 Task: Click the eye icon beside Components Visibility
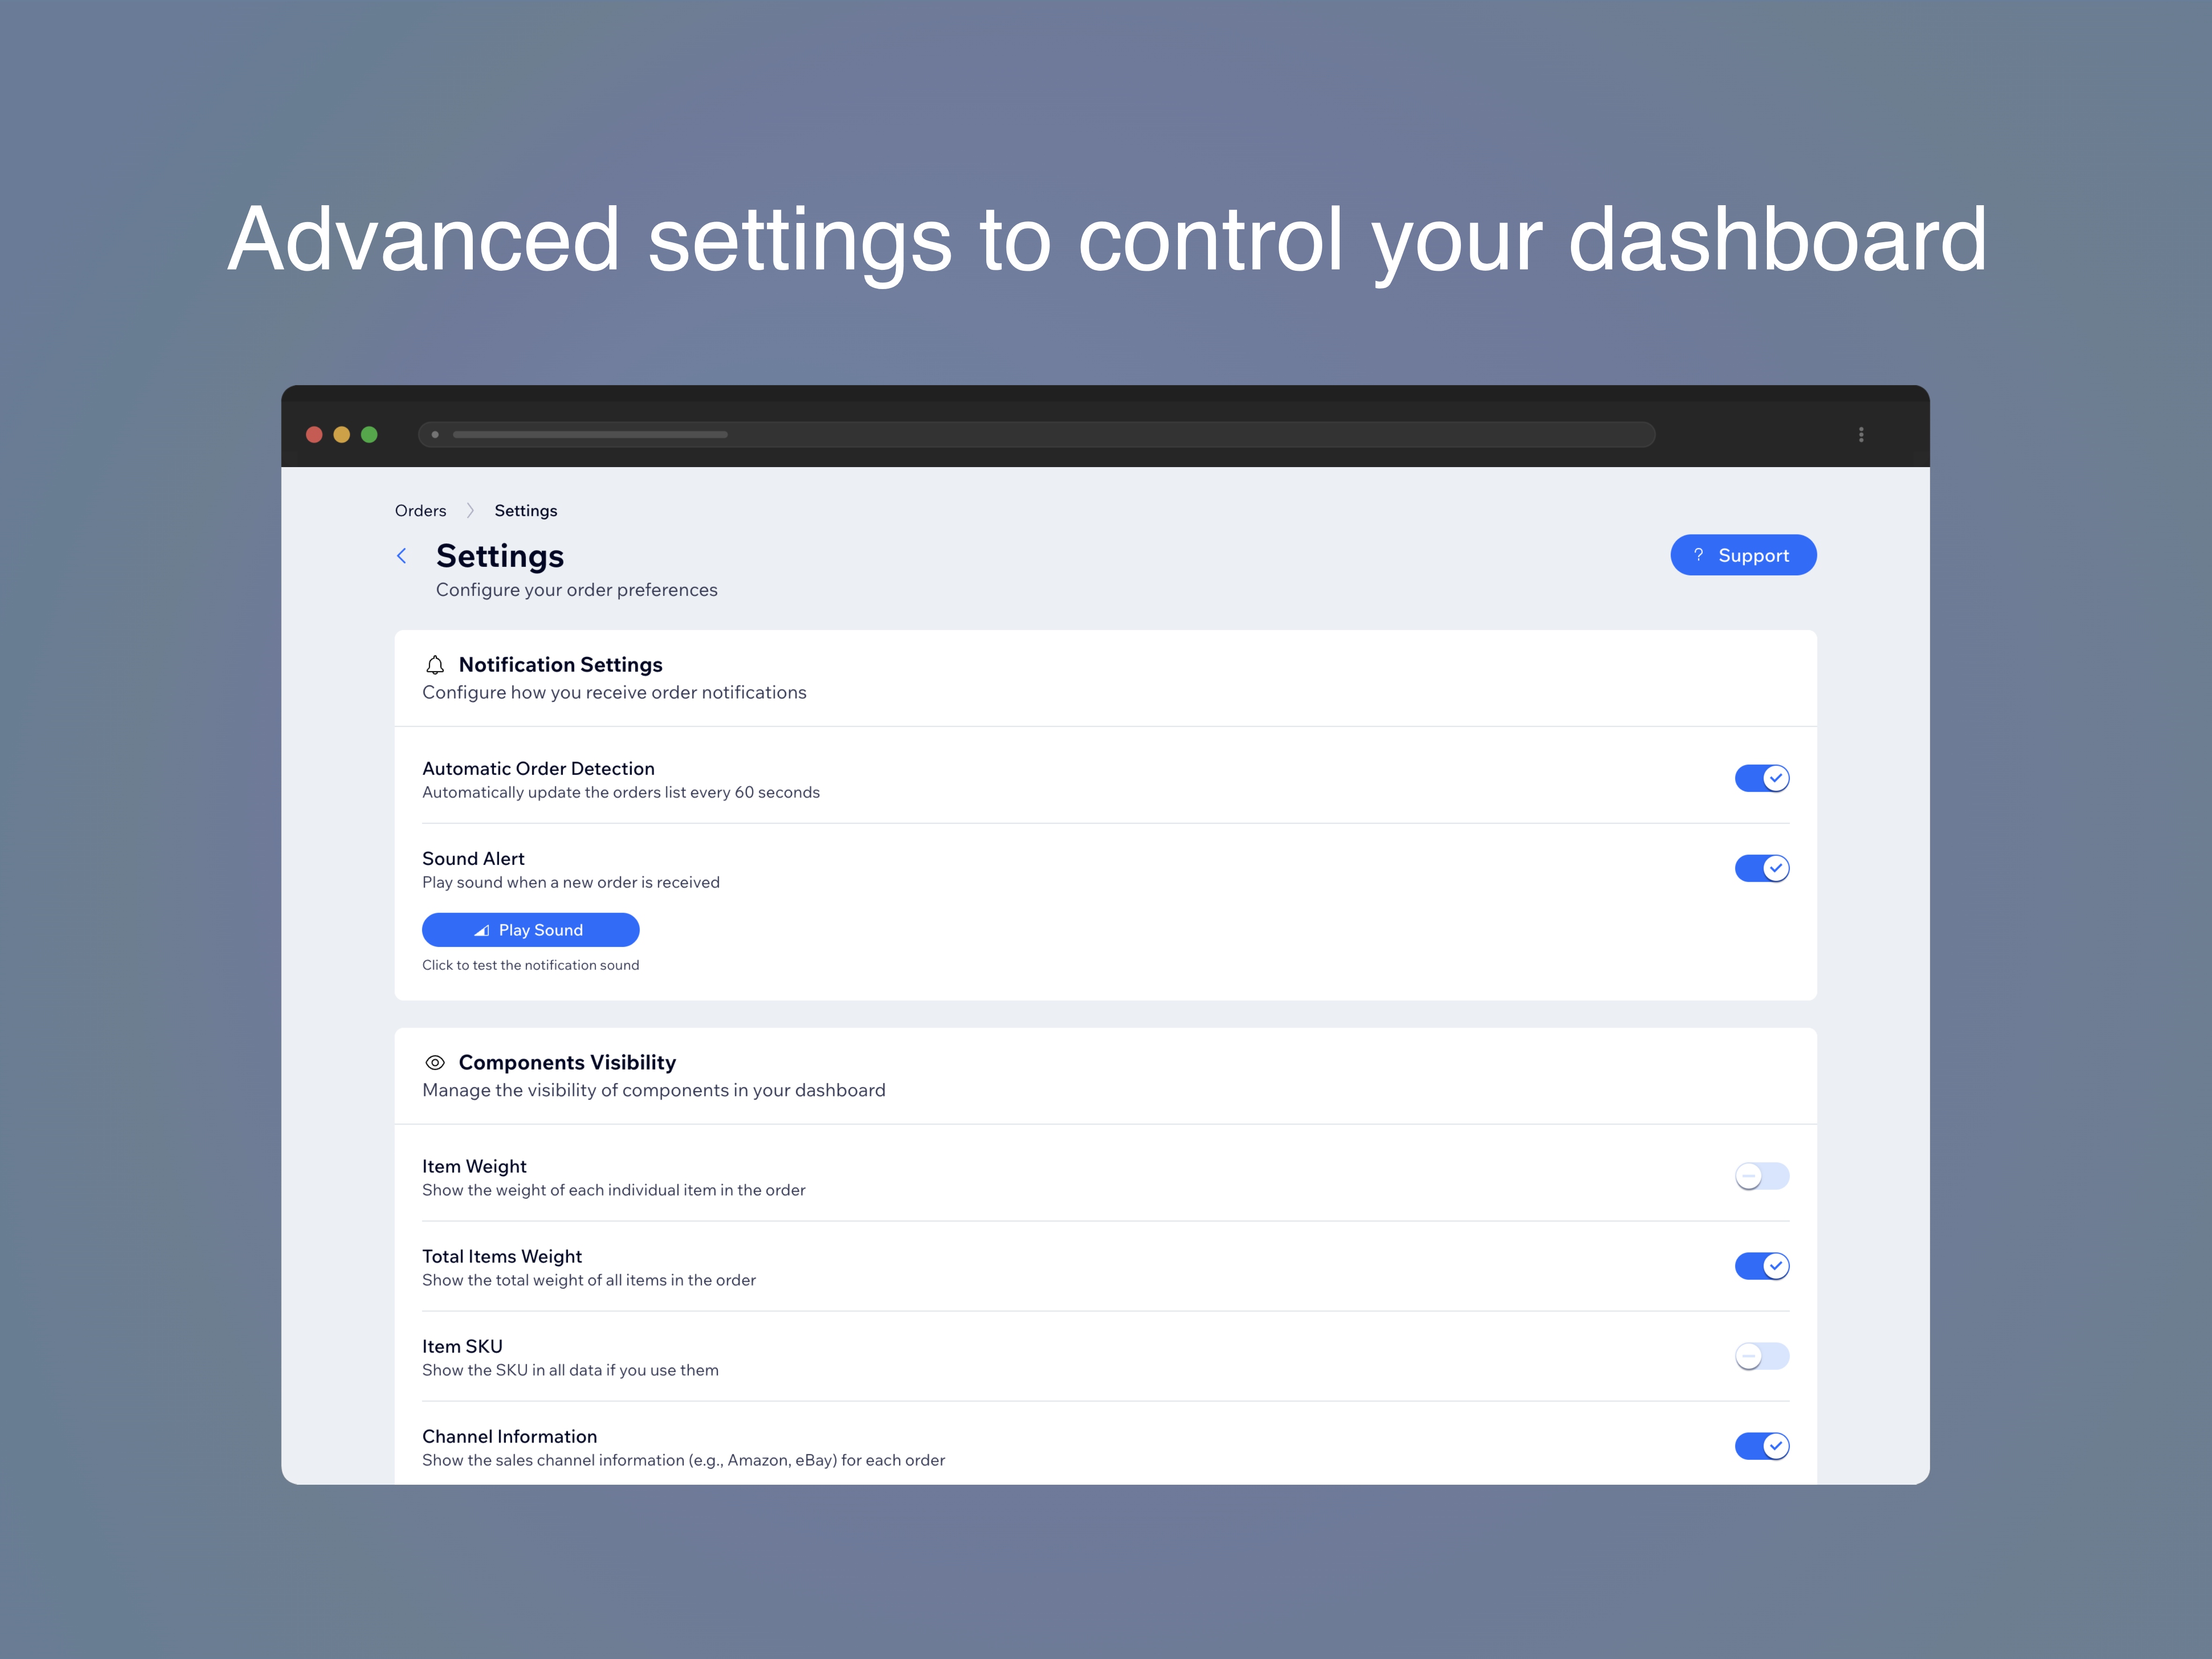pyautogui.click(x=435, y=1063)
